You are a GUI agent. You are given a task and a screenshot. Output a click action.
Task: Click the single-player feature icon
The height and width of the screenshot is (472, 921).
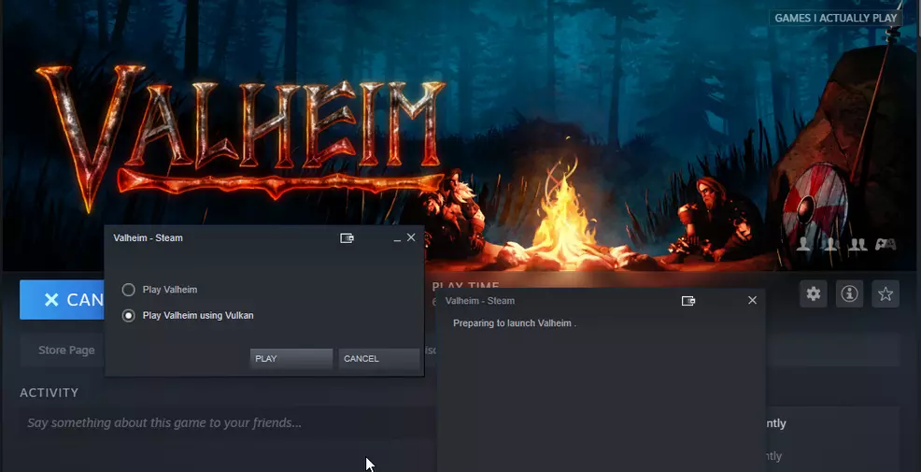(x=803, y=244)
